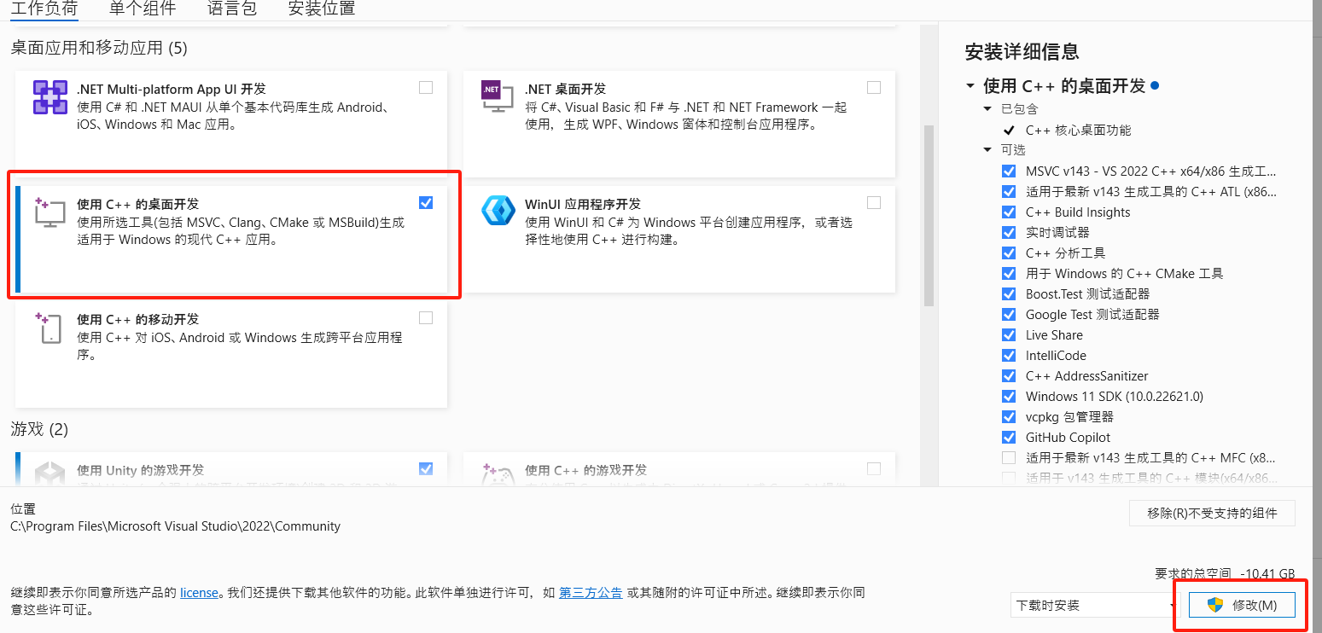Screen dimensions: 1322x633
Task: Uncheck Windows 11 SDK (10.0.22621.0)
Action: 1009,396
